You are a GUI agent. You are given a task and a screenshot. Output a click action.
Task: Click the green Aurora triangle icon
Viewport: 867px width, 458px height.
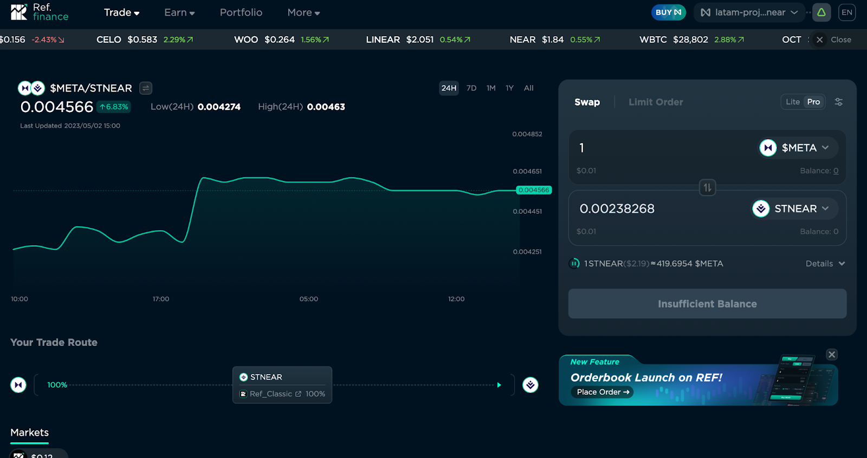pyautogui.click(x=821, y=12)
